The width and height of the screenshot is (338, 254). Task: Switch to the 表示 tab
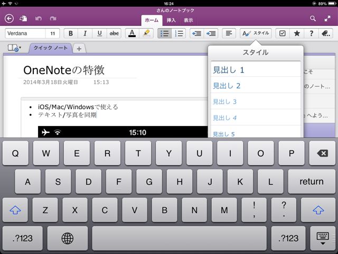pyautogui.click(x=188, y=21)
